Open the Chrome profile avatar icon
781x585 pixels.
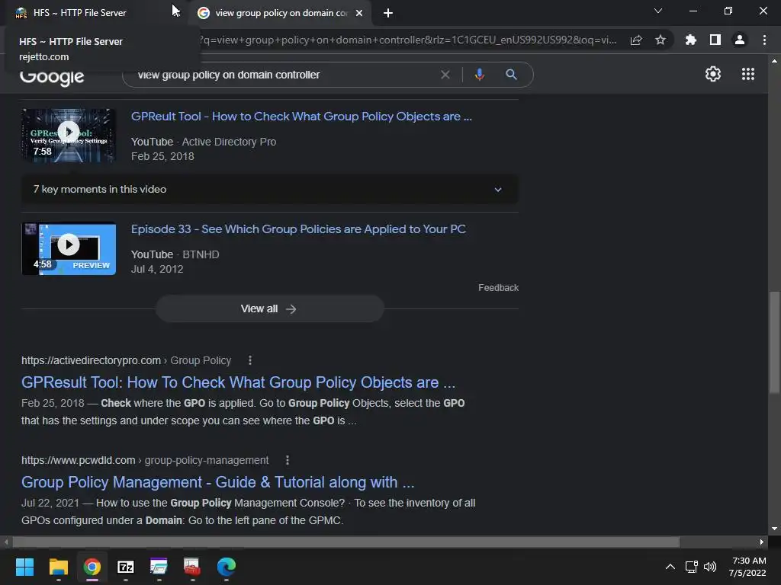(x=740, y=40)
